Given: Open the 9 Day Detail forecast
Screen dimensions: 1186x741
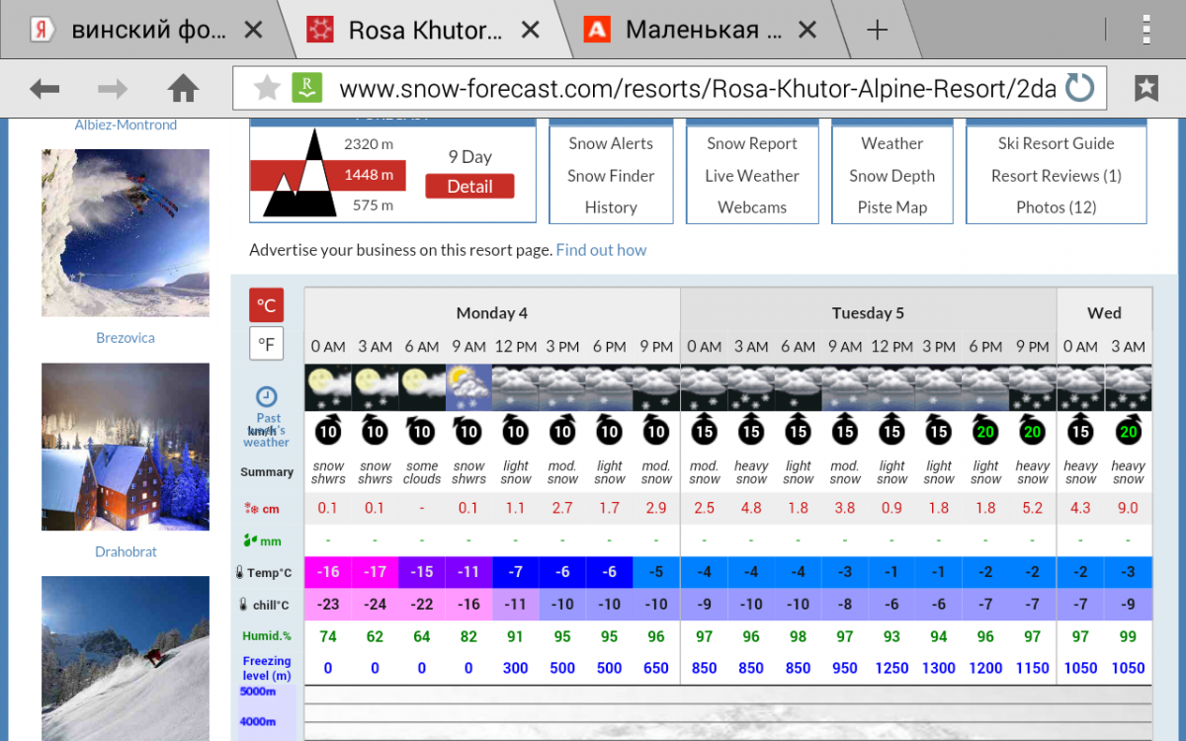Looking at the screenshot, I should [x=469, y=186].
